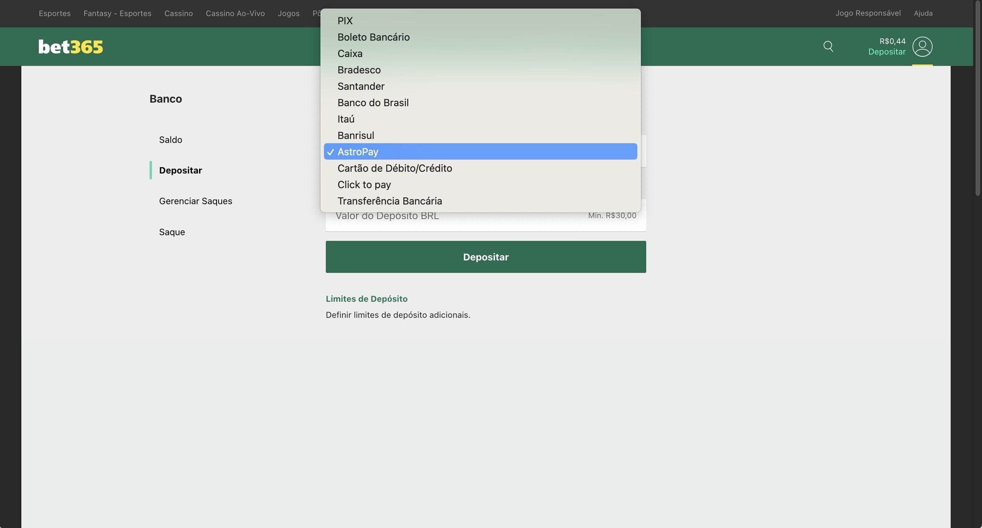Choose Cartão de Débito/Crédito option
This screenshot has height=528, width=982.
click(x=480, y=168)
